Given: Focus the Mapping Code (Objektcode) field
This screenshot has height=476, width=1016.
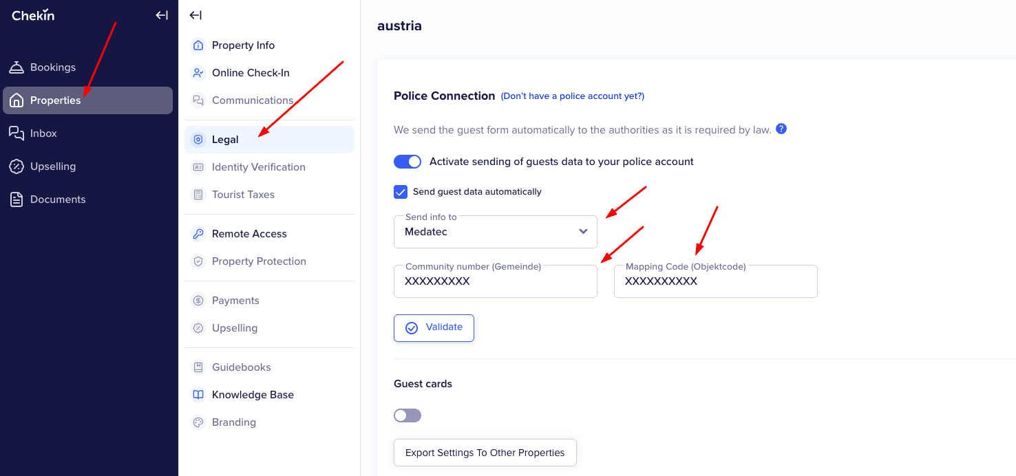Looking at the screenshot, I should 716,282.
